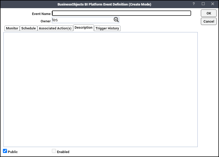View the Trigger History tab
This screenshot has width=219, height=157.
(x=107, y=28)
